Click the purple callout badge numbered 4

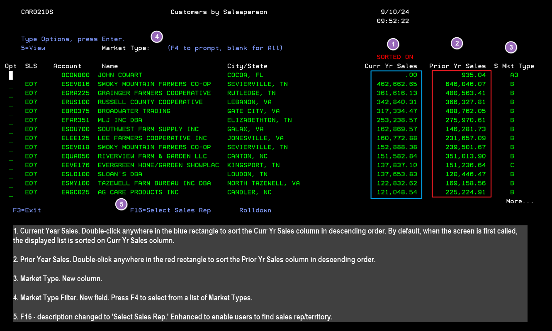click(156, 37)
